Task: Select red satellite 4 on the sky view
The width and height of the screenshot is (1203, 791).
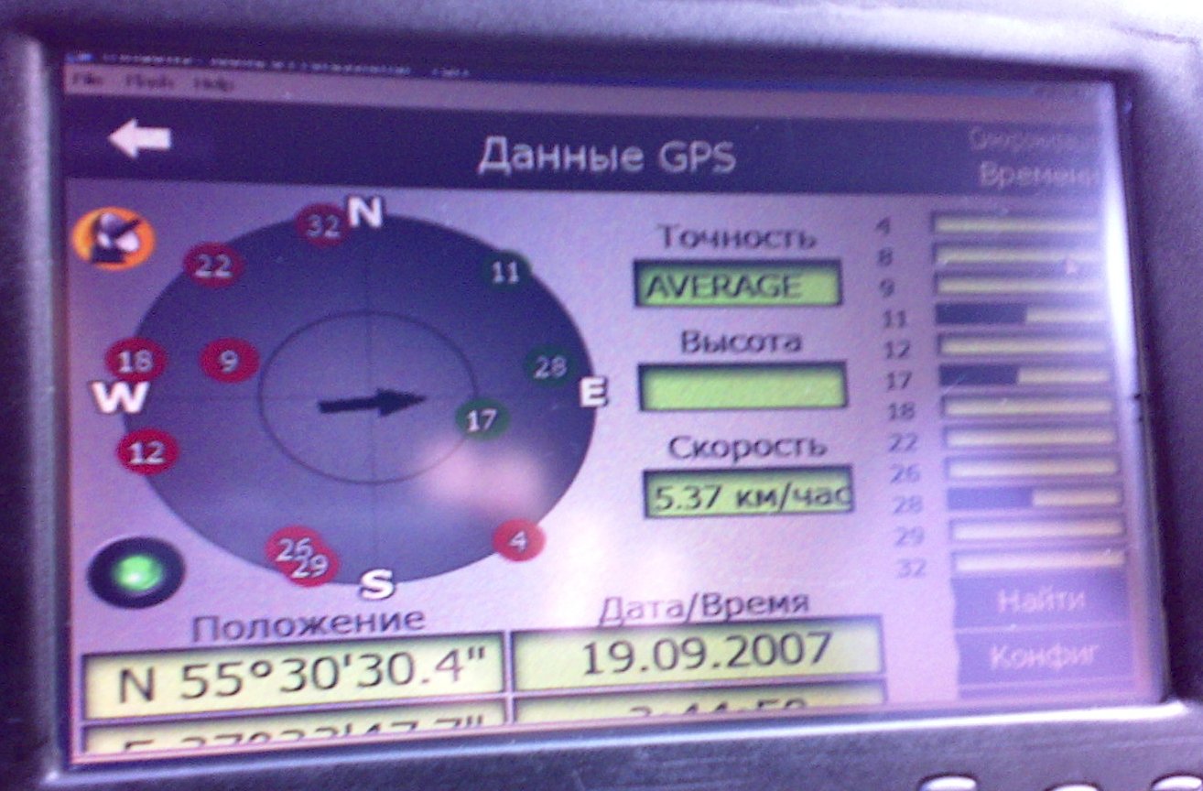Action: point(519,540)
